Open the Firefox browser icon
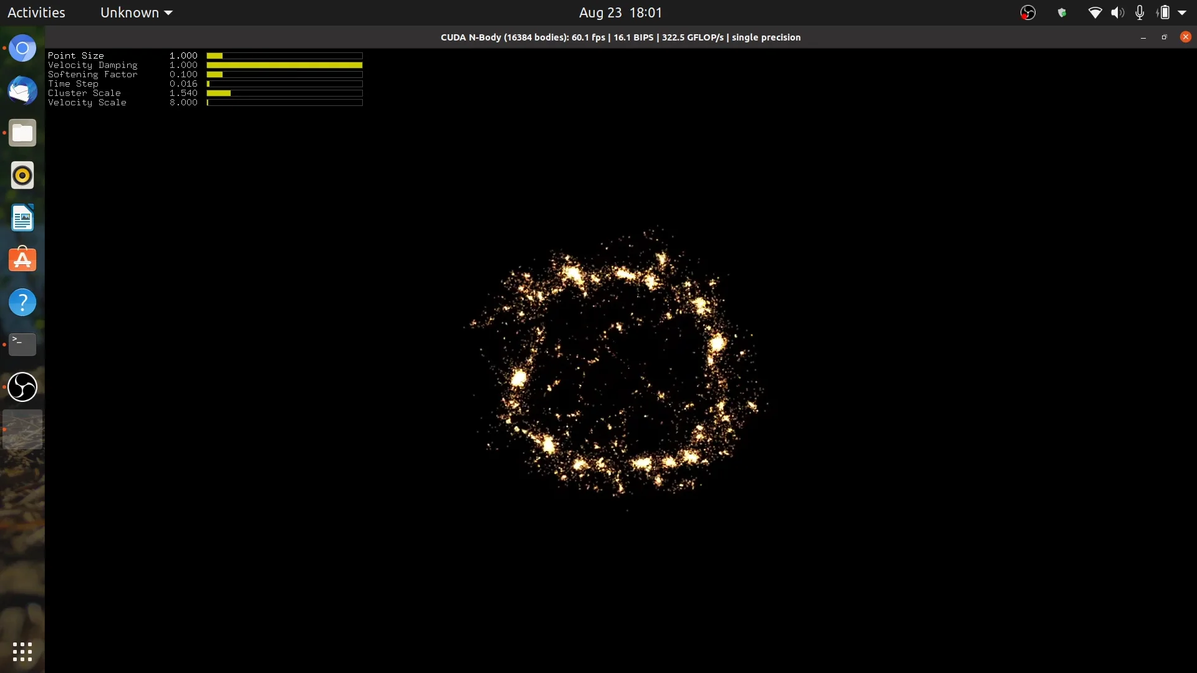Image resolution: width=1197 pixels, height=673 pixels. coord(22,49)
